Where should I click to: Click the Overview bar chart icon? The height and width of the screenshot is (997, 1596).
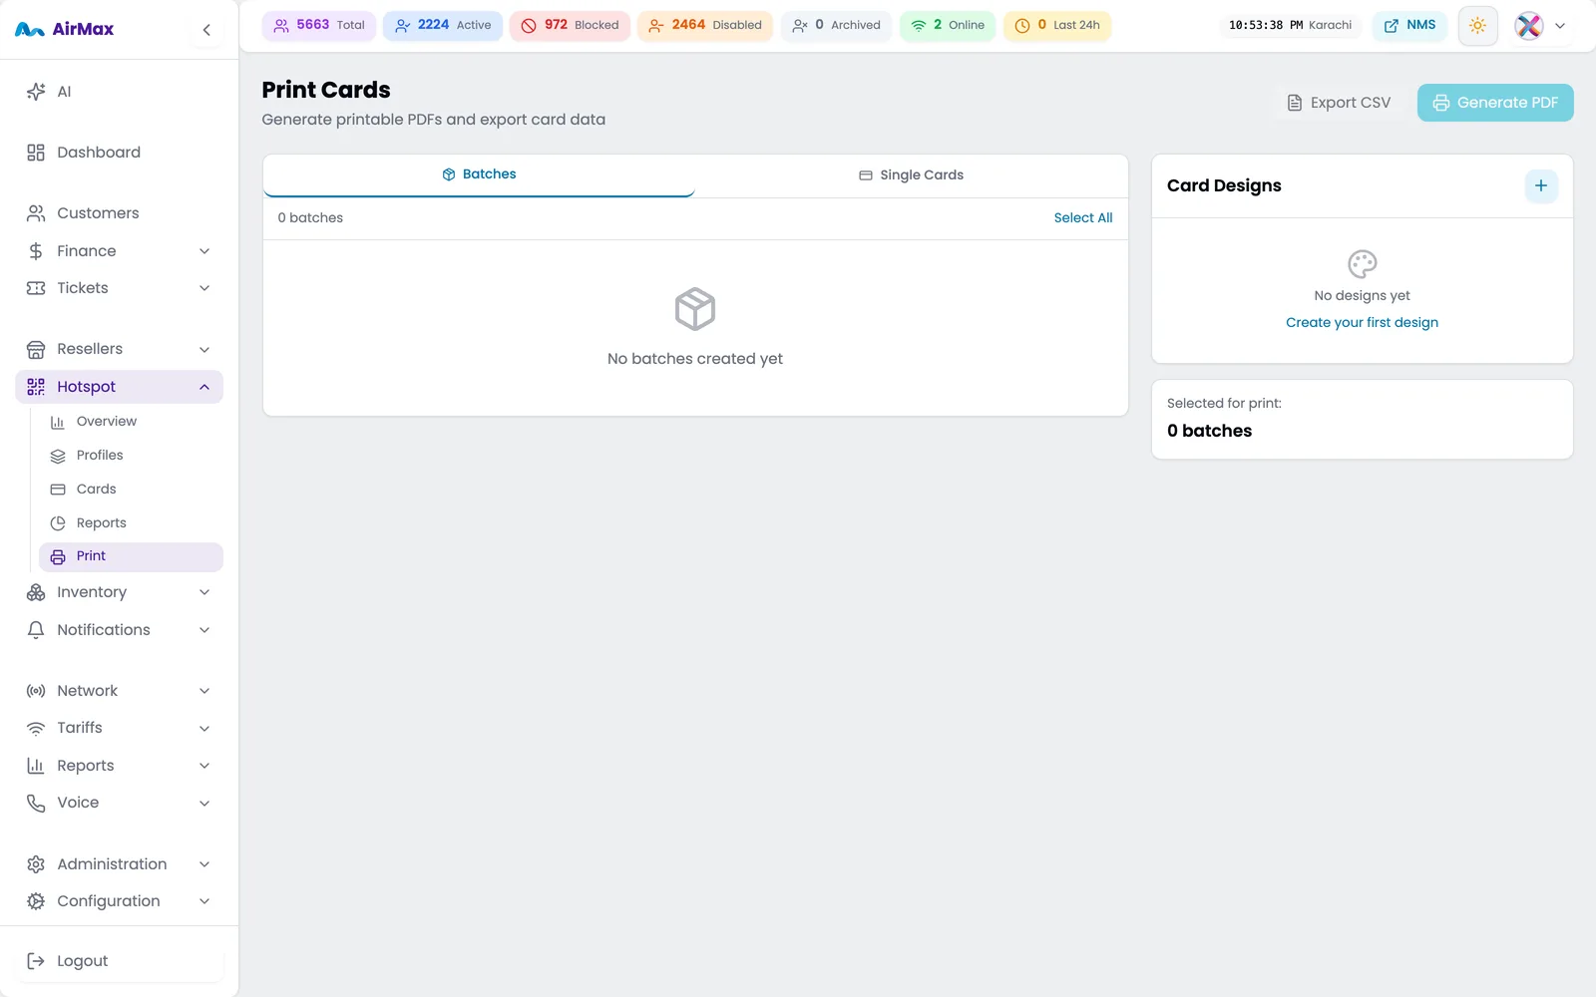[58, 422]
